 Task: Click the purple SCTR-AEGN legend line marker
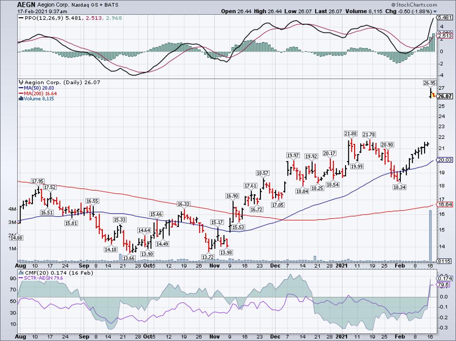tap(21, 278)
